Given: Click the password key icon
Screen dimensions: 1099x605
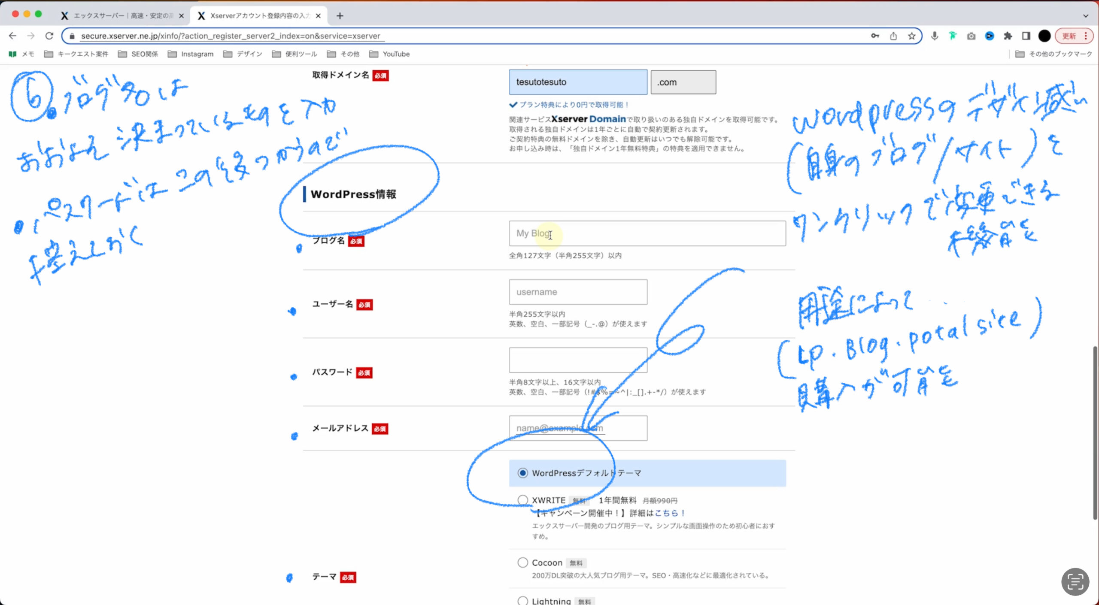Looking at the screenshot, I should [875, 36].
